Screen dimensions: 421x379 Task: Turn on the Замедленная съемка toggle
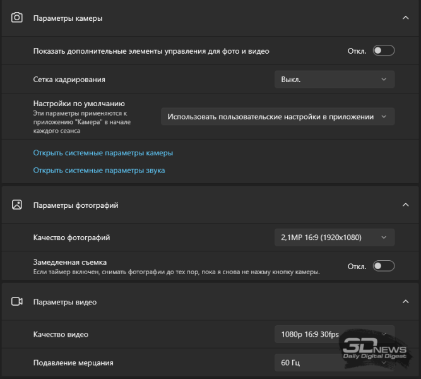tap(383, 266)
